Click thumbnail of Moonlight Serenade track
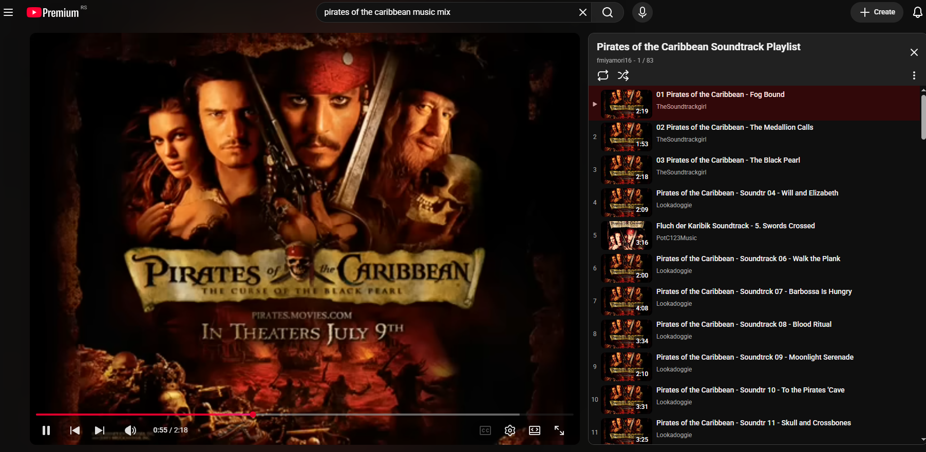The width and height of the screenshot is (926, 452). click(x=626, y=367)
